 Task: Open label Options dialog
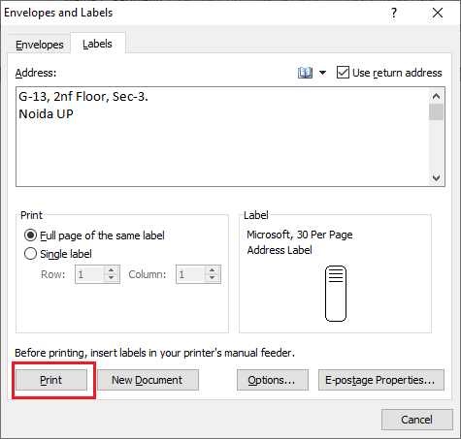[x=272, y=380]
